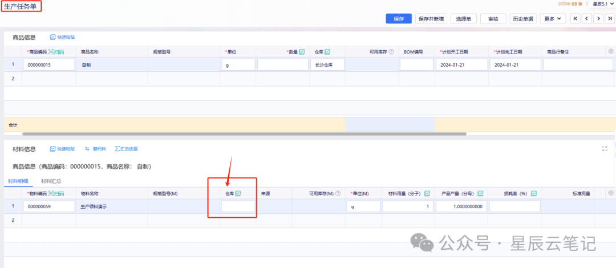Viewport: 616px width, 268px height.
Task: Click the 标准用量 column header
Action: [x=581, y=194]
